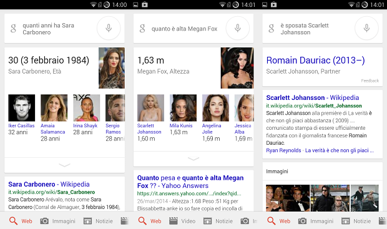Open Romain Dauriac (2013–) answer link
The width and height of the screenshot is (387, 229).
point(315,60)
